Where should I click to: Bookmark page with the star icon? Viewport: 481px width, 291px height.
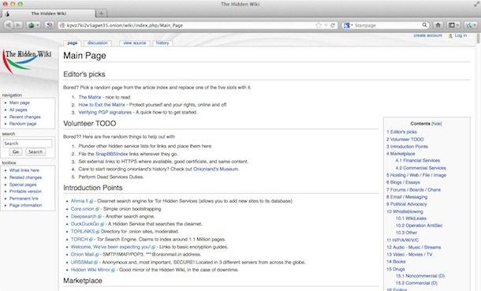[x=319, y=25]
